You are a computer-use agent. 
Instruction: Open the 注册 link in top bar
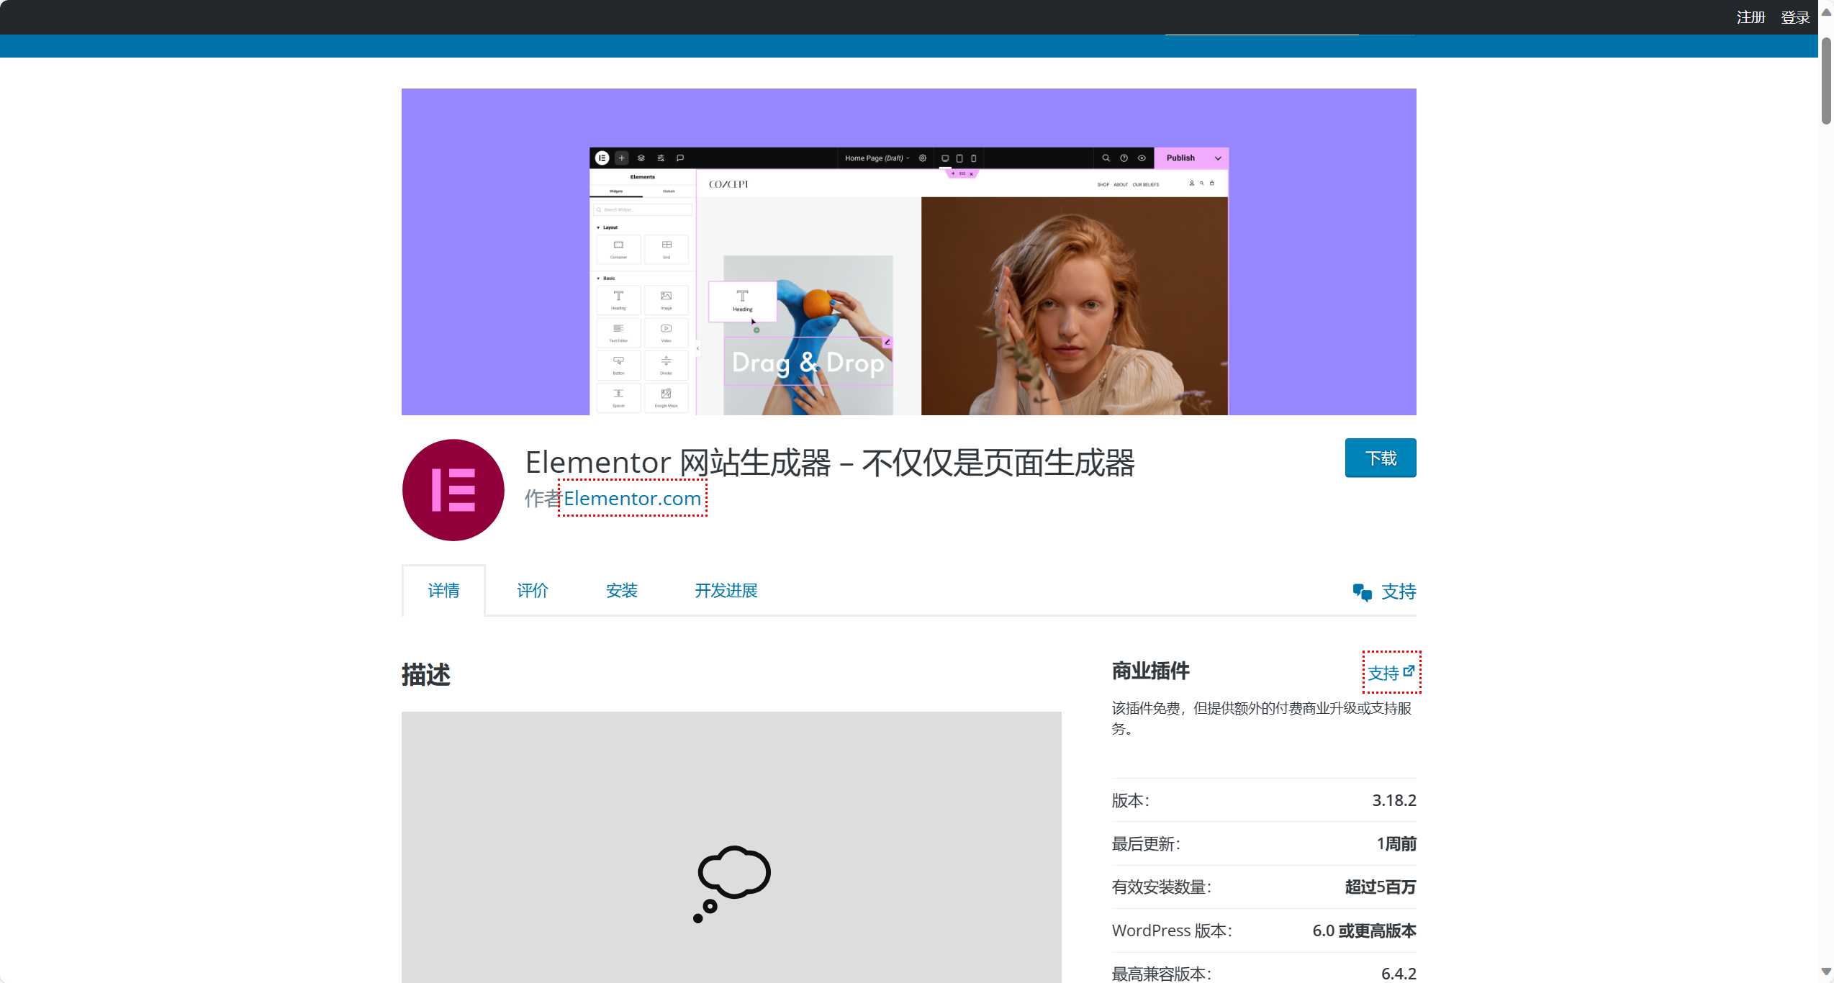click(x=1751, y=17)
